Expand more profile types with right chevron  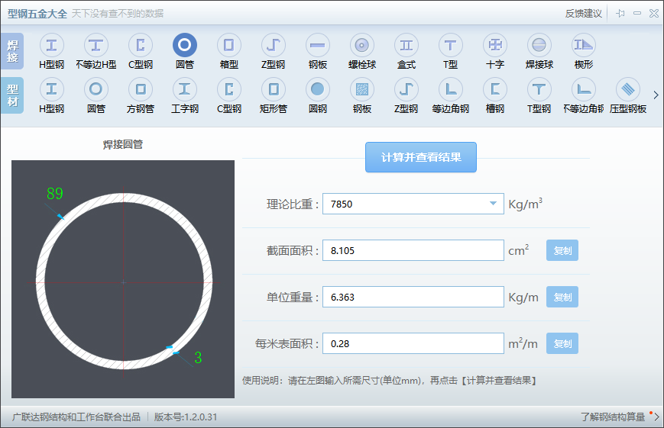coord(656,95)
